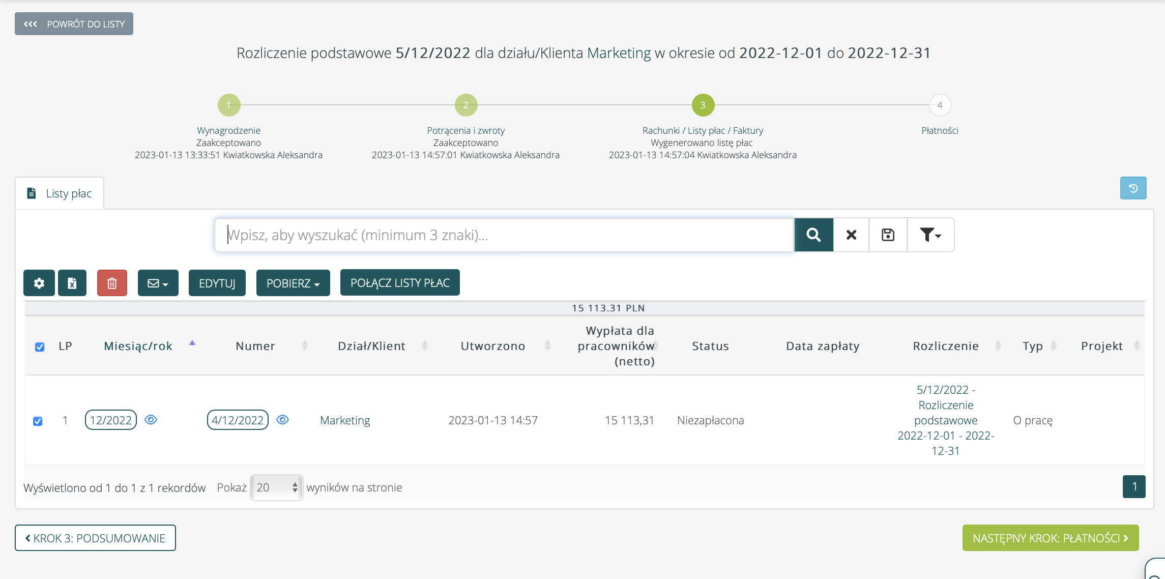Expand the envelope email dropdown
This screenshot has height=579, width=1165.
[x=158, y=283]
